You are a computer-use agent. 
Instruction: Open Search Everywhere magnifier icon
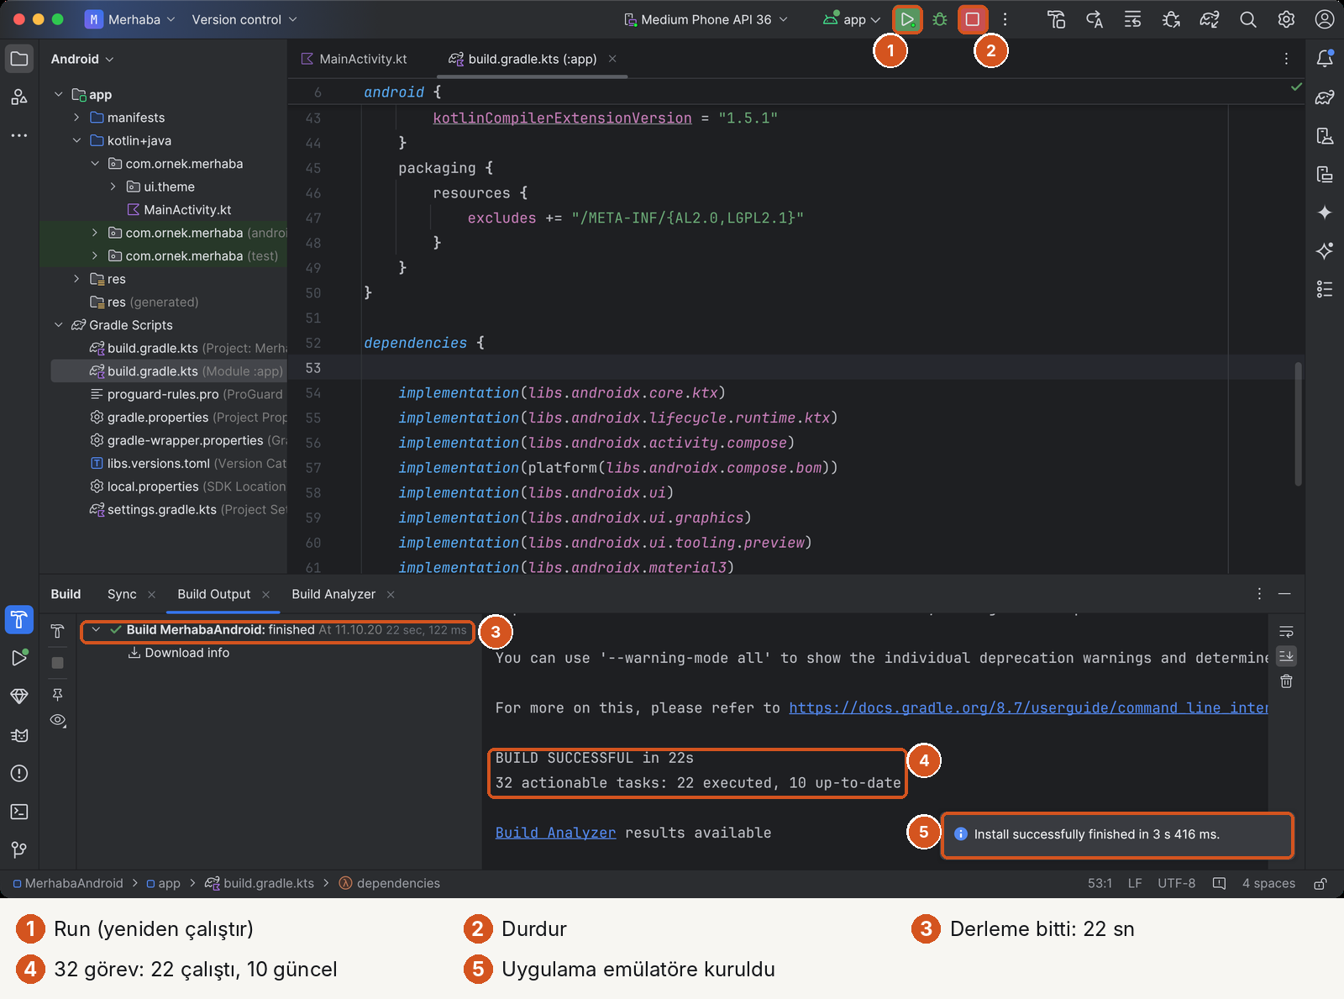[1248, 19]
